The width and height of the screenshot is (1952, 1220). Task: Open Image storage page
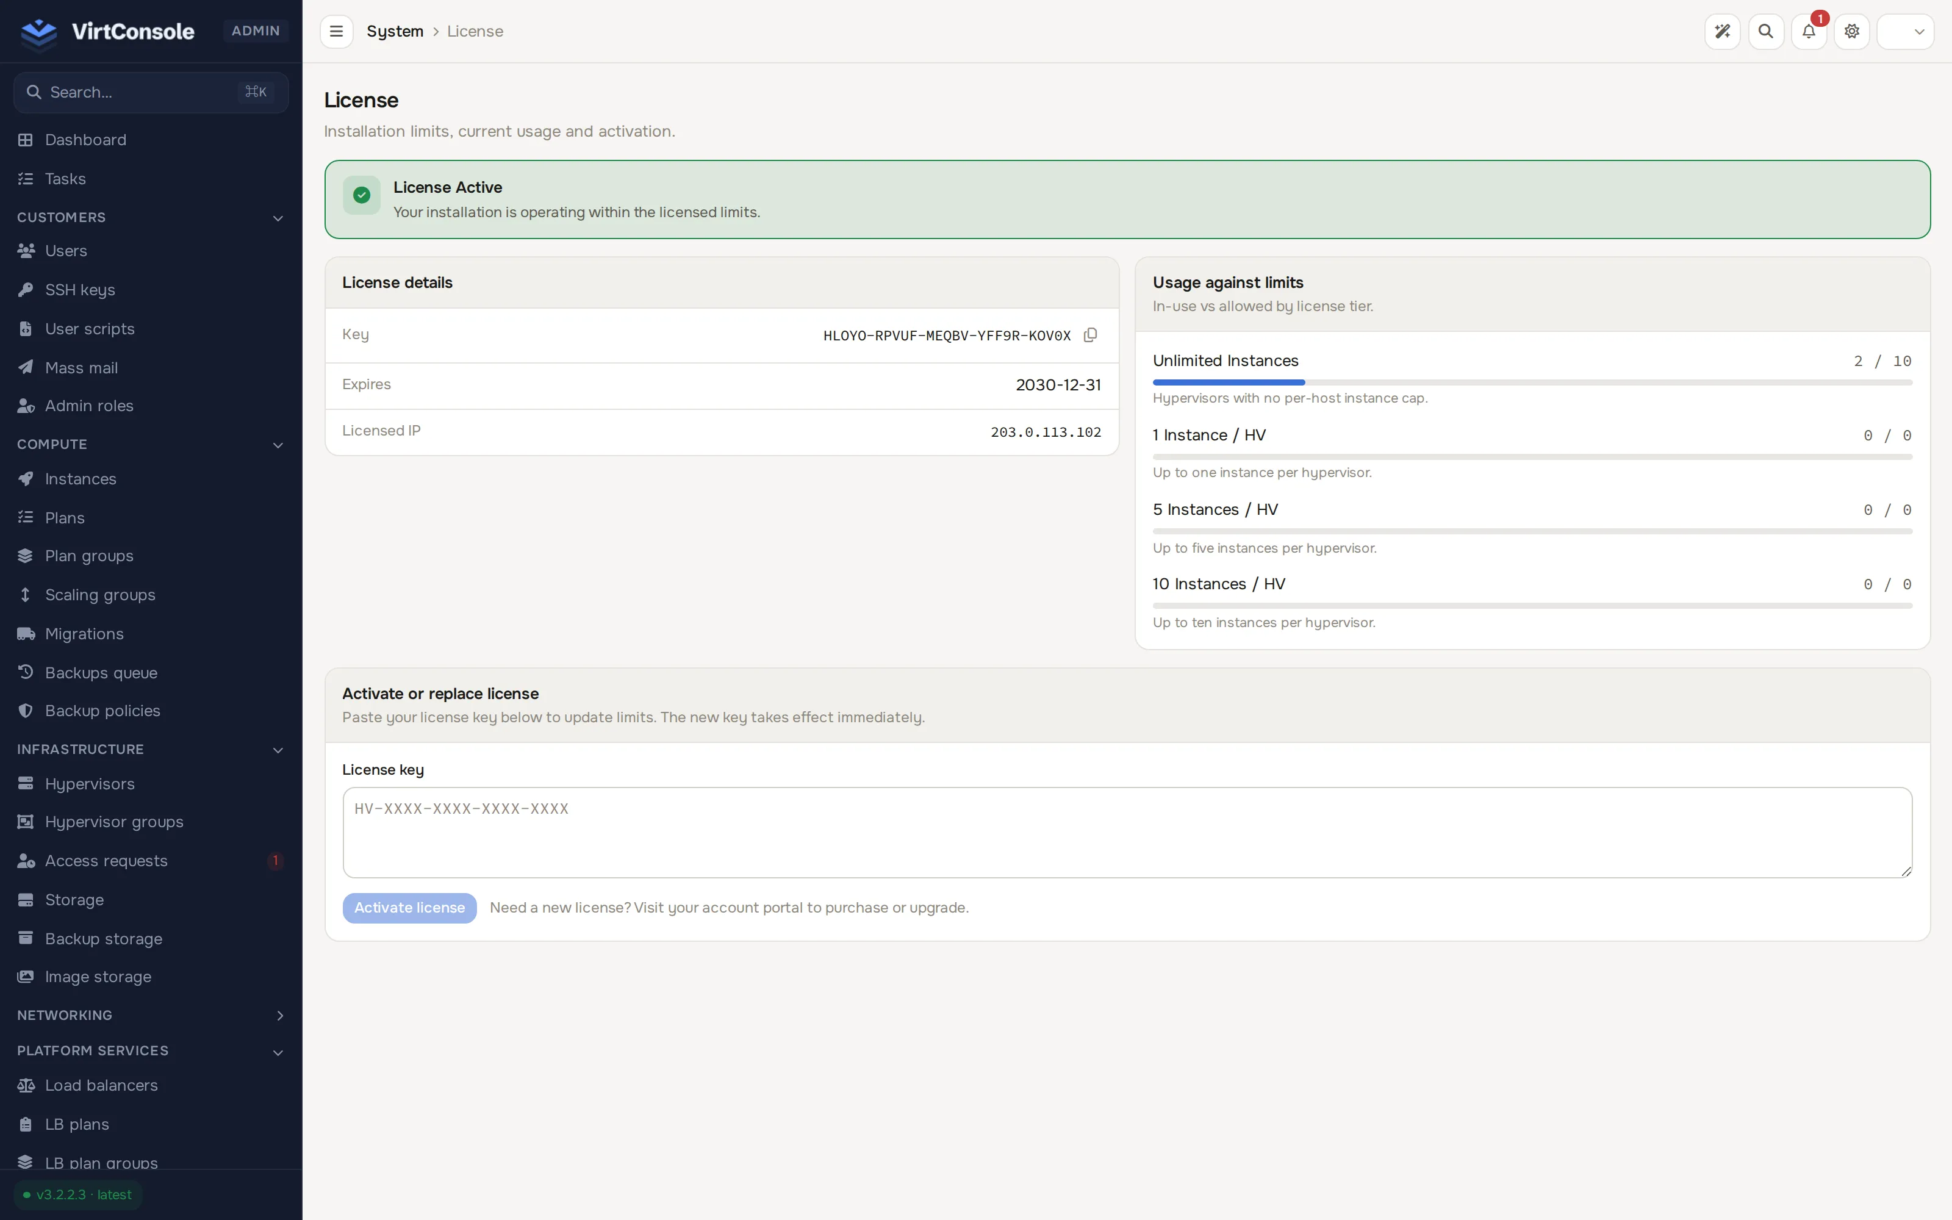[x=151, y=977]
